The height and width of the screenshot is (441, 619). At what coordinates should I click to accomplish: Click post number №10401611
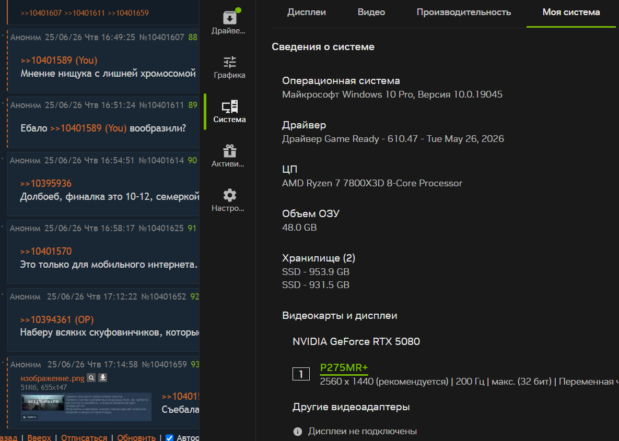pos(161,105)
